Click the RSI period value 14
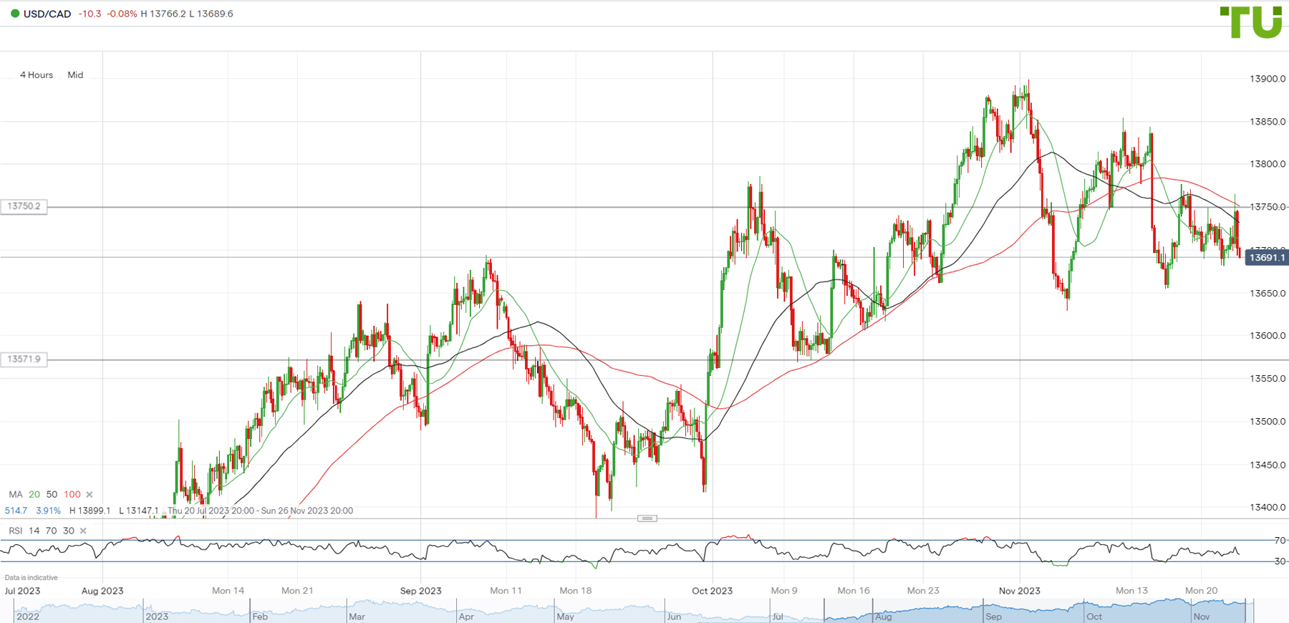 point(34,531)
